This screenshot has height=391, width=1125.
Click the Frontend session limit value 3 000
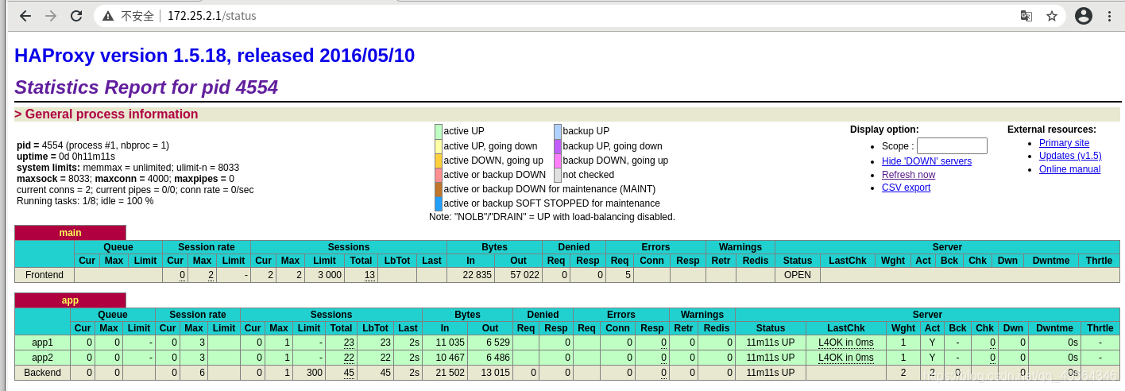pyautogui.click(x=329, y=275)
